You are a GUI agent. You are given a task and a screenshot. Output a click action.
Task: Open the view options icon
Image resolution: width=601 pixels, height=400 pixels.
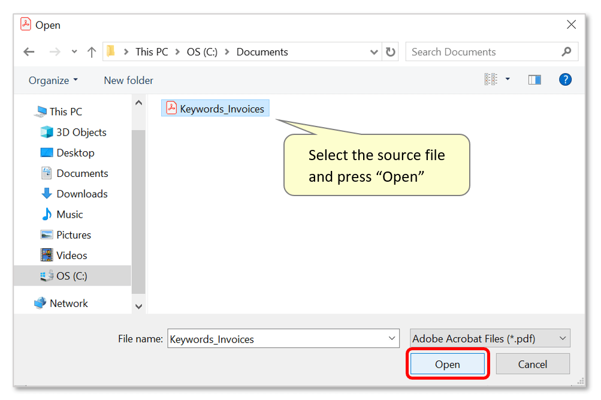[x=491, y=79]
